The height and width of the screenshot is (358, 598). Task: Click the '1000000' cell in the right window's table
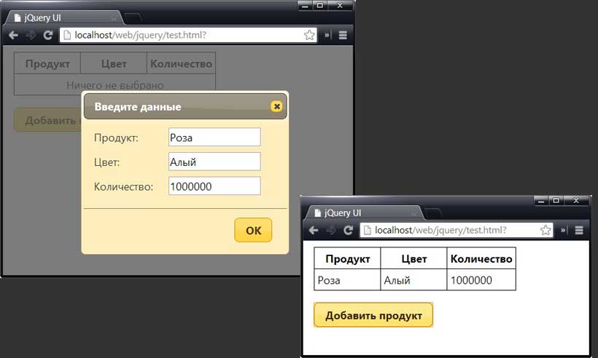481,280
